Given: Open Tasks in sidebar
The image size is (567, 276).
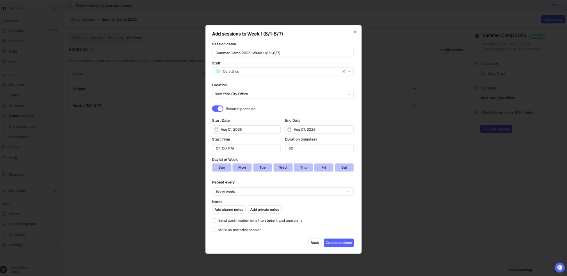Looking at the screenshot, I should click(x=14, y=95).
